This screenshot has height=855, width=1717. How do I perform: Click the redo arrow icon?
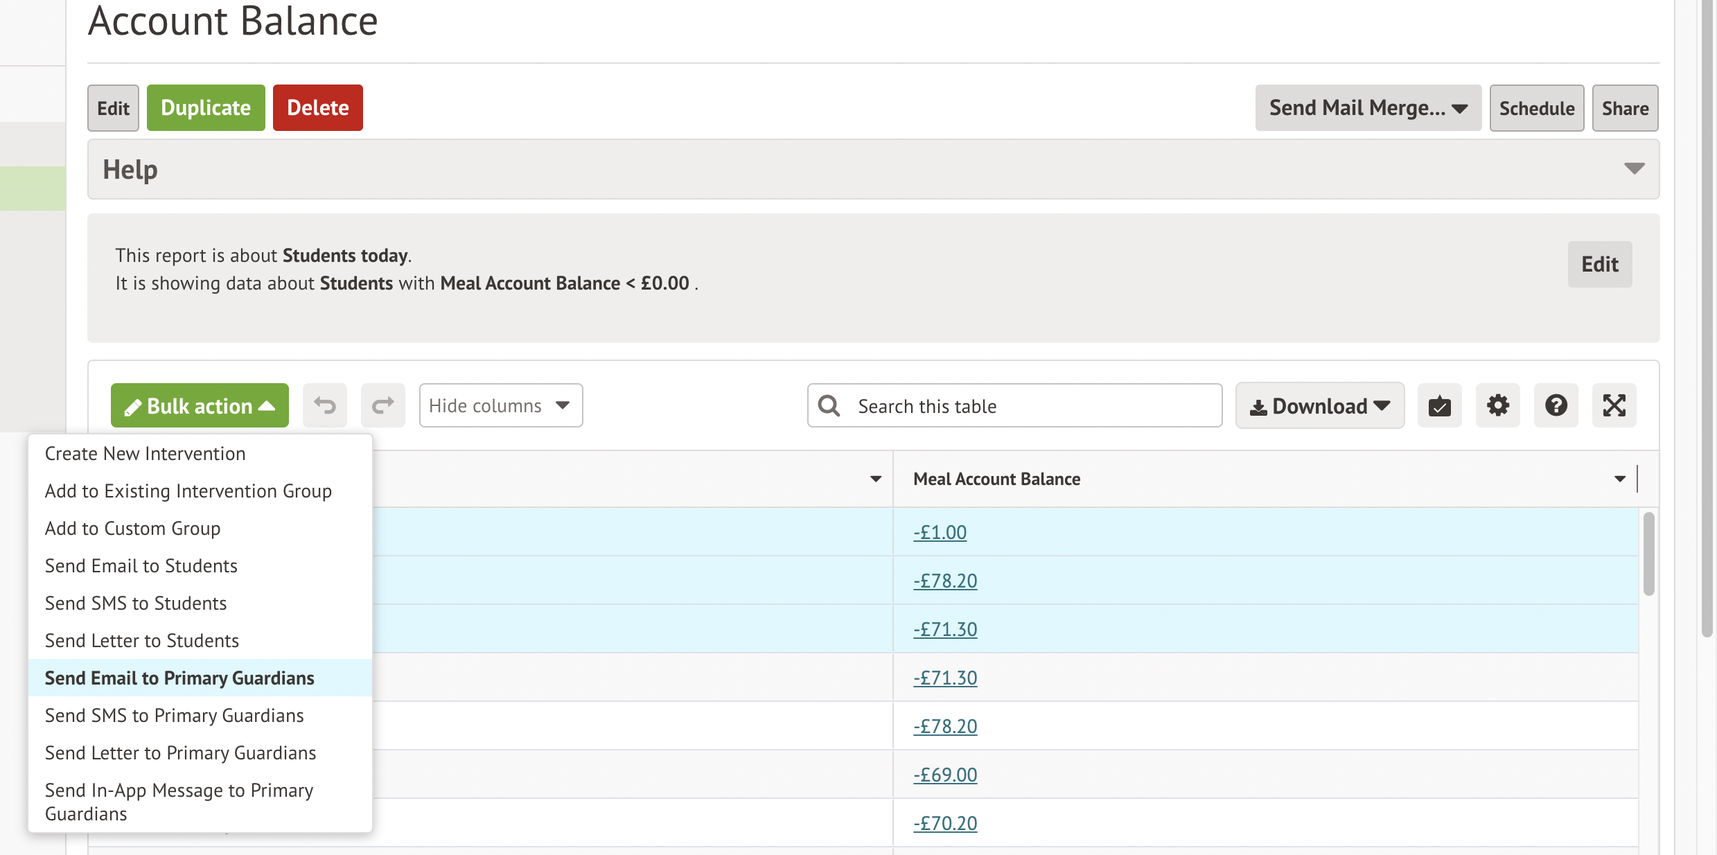382,405
